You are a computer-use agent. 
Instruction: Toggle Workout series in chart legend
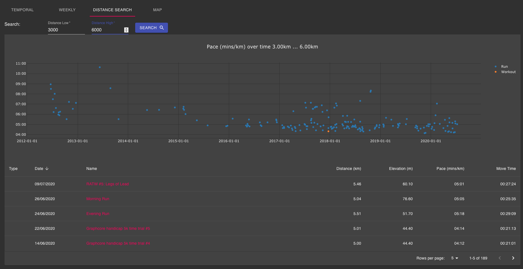[x=508, y=72]
